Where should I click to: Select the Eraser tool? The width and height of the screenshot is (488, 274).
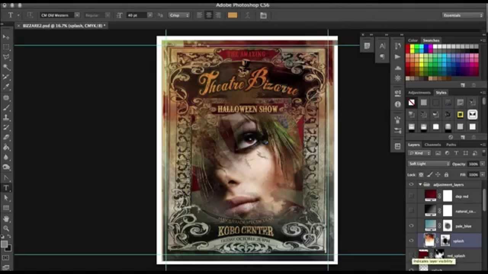tap(6, 137)
